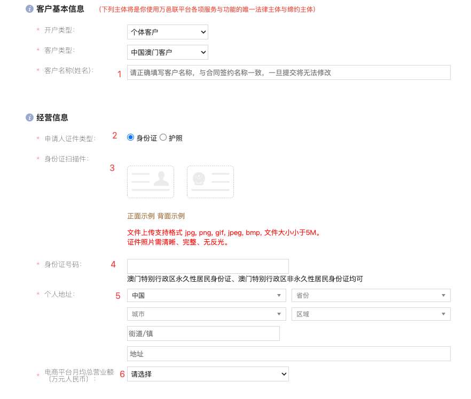Click the 个人地址 label
471x399 pixels.
click(60, 294)
